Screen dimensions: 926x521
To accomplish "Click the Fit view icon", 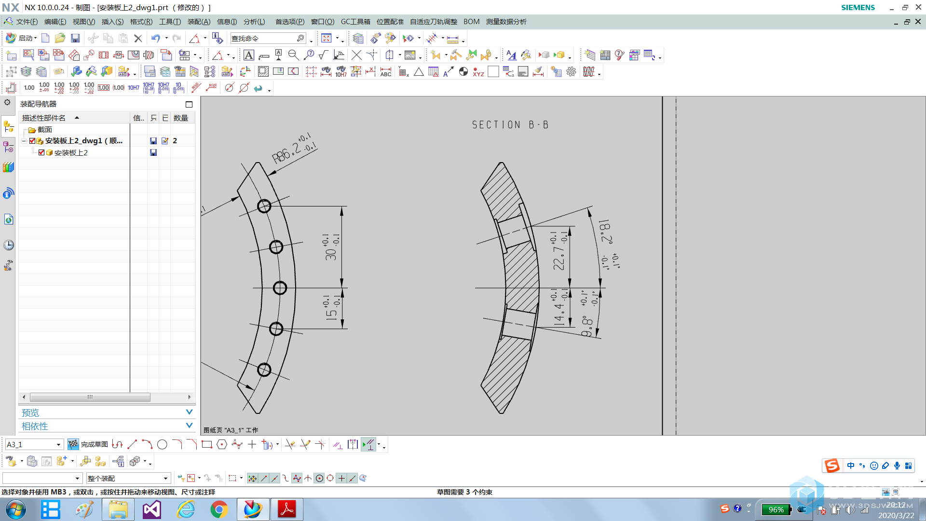I will (x=327, y=38).
